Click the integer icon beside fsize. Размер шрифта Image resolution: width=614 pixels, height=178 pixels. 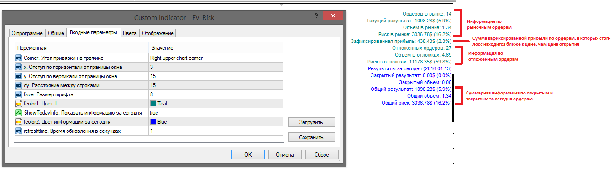pos(19,94)
